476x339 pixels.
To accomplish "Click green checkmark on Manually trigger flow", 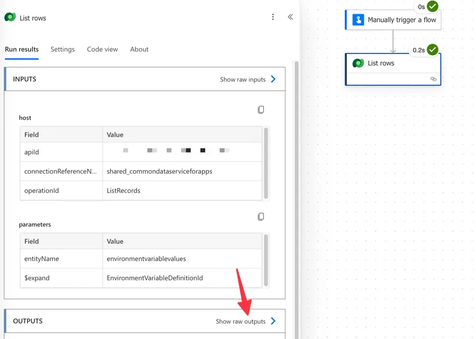I will (x=433, y=6).
